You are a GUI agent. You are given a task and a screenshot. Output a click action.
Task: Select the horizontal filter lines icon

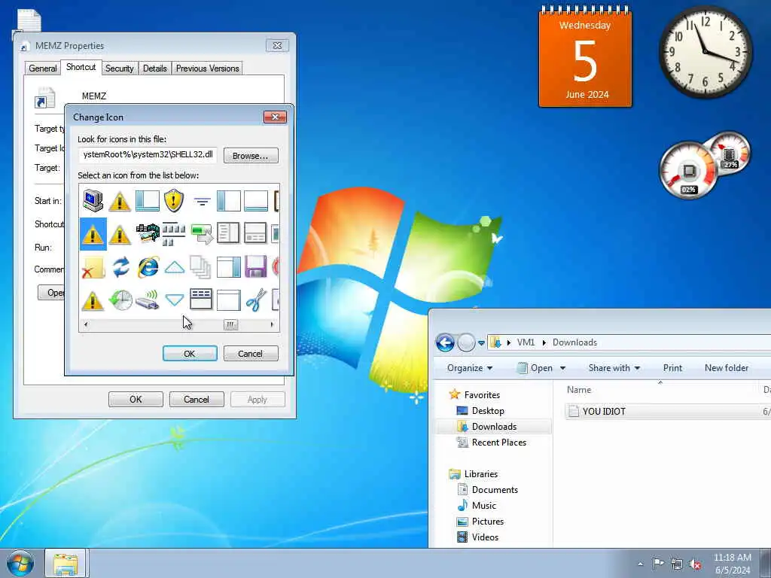click(202, 201)
